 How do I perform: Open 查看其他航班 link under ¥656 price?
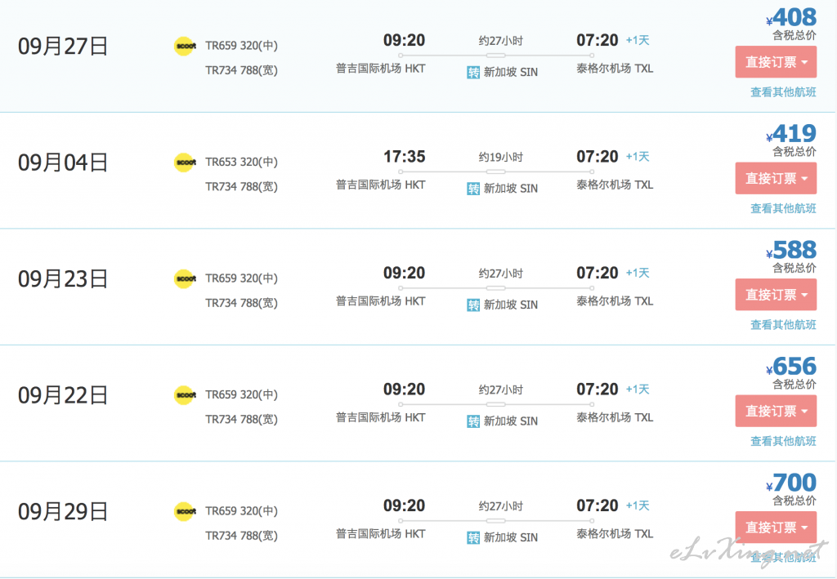tap(783, 441)
